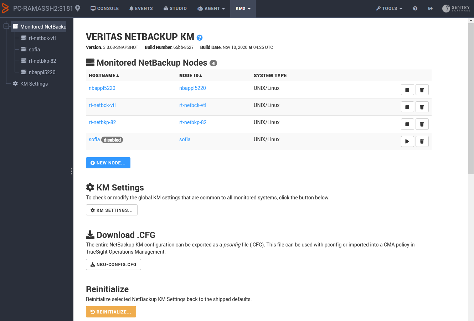Open the nbappl5220 hostname link

[102, 88]
